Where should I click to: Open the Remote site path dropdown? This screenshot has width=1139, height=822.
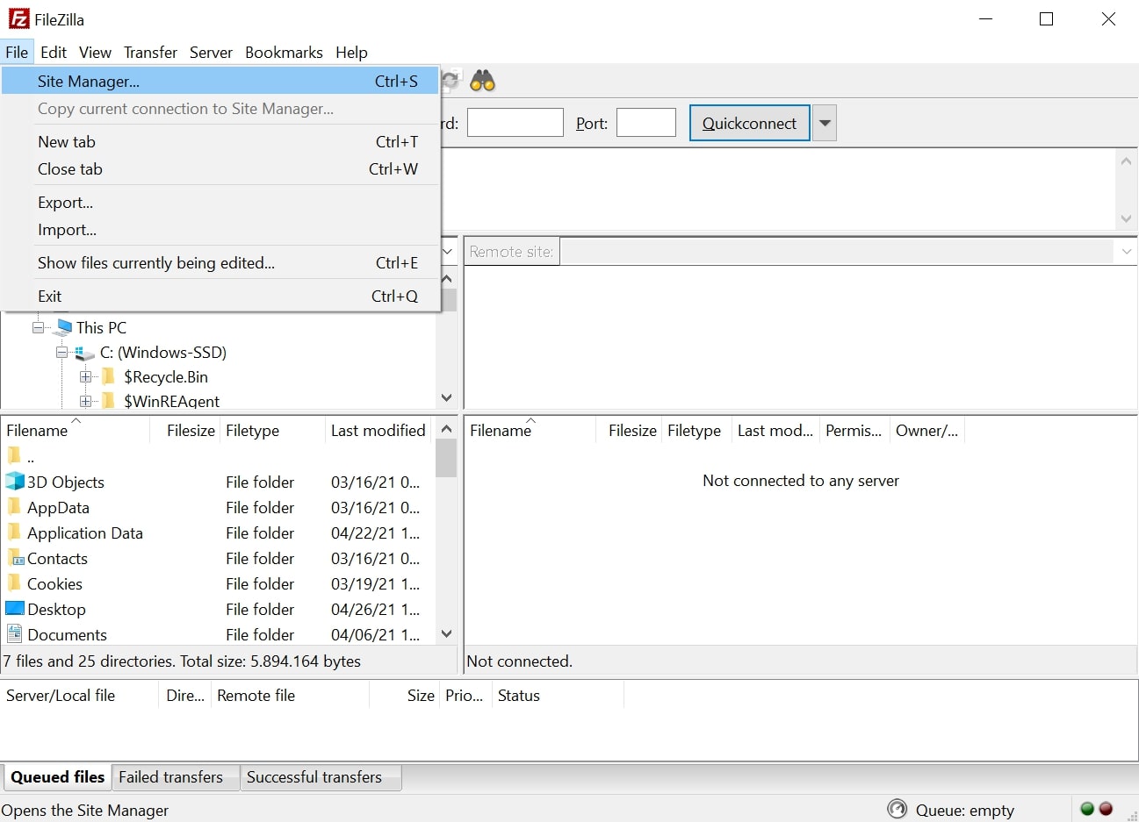pyautogui.click(x=1127, y=252)
